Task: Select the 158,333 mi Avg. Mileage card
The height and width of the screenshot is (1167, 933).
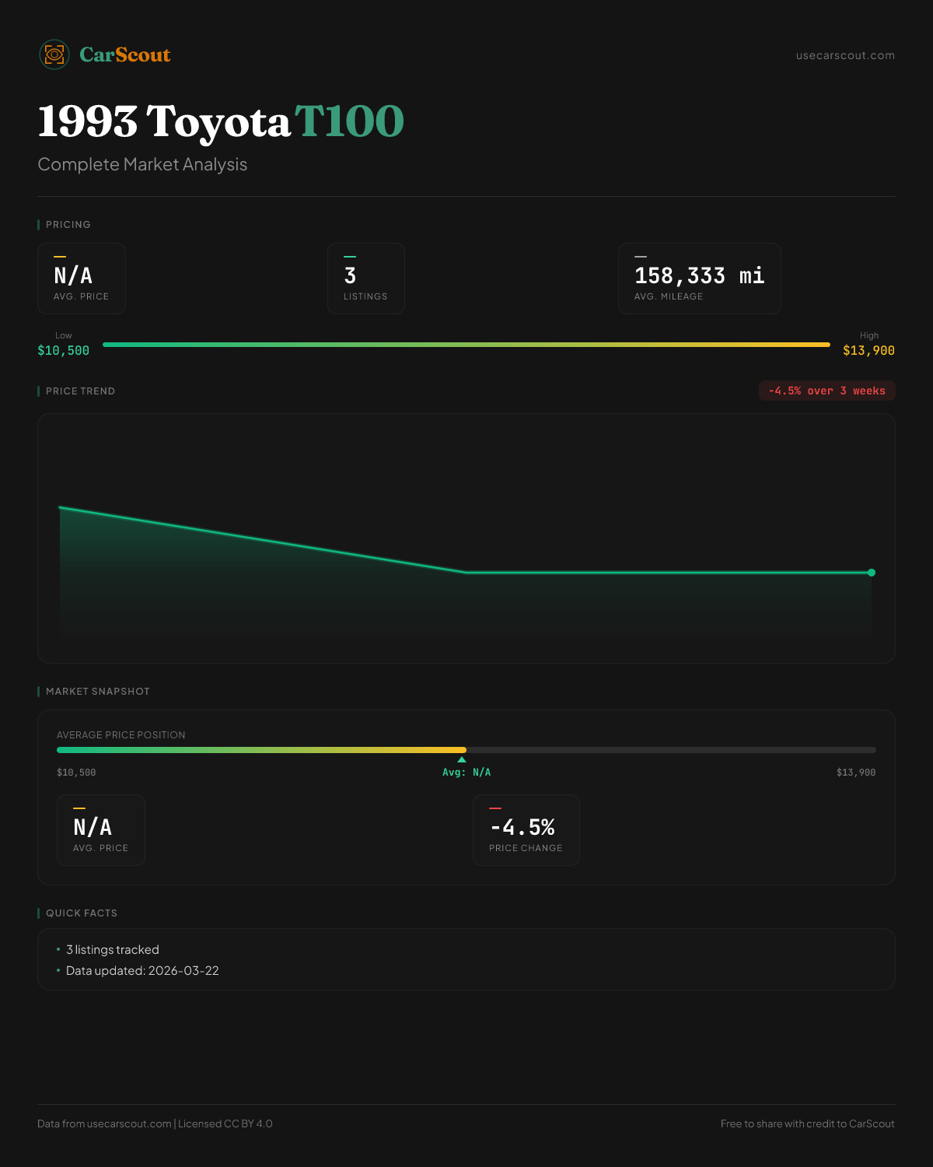Action: 699,279
